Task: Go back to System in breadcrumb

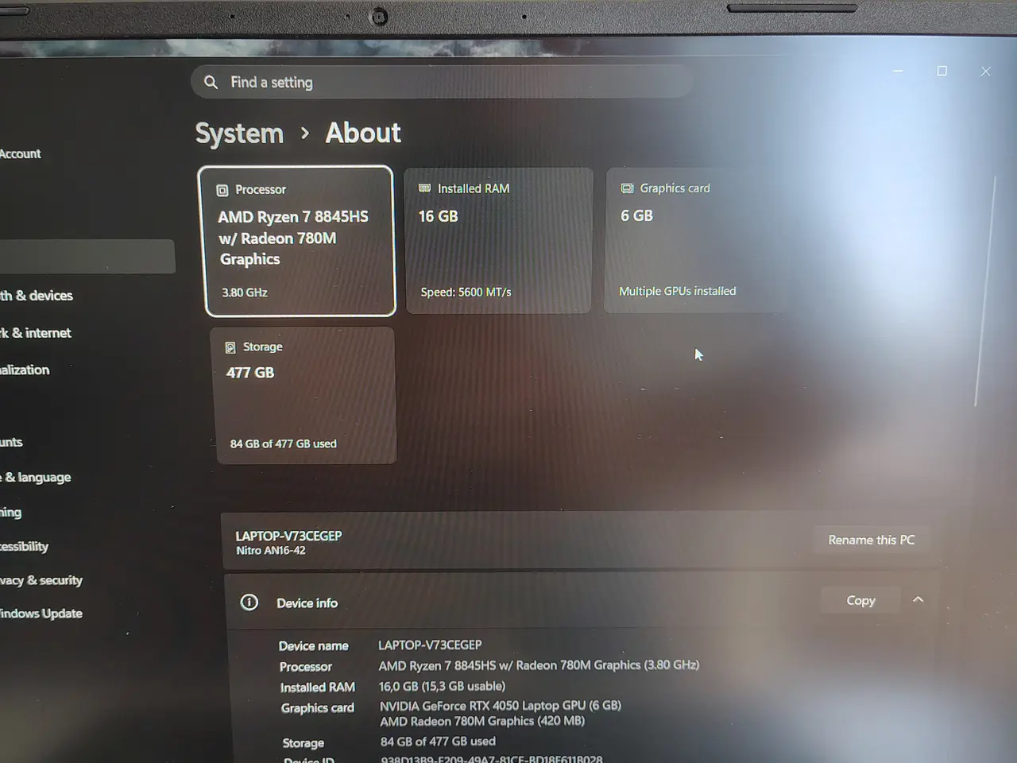Action: pyautogui.click(x=239, y=134)
